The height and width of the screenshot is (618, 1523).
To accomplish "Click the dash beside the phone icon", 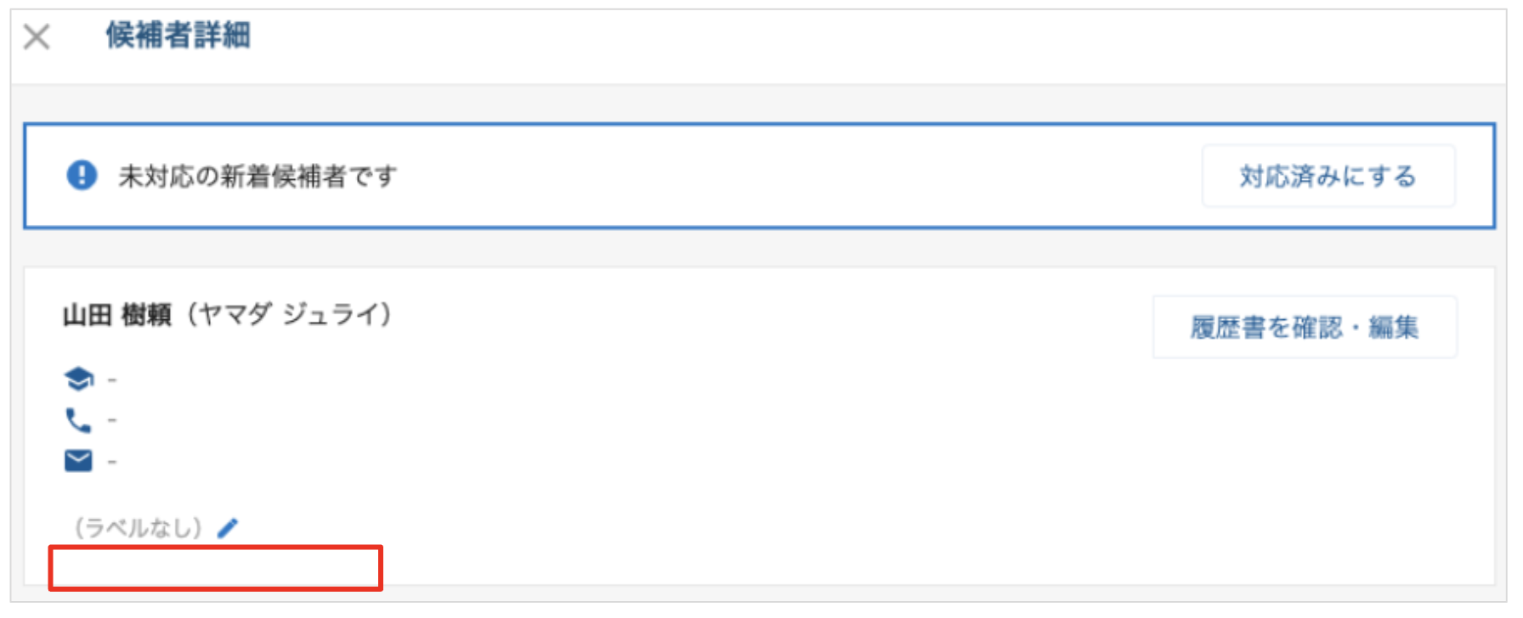I will point(112,420).
